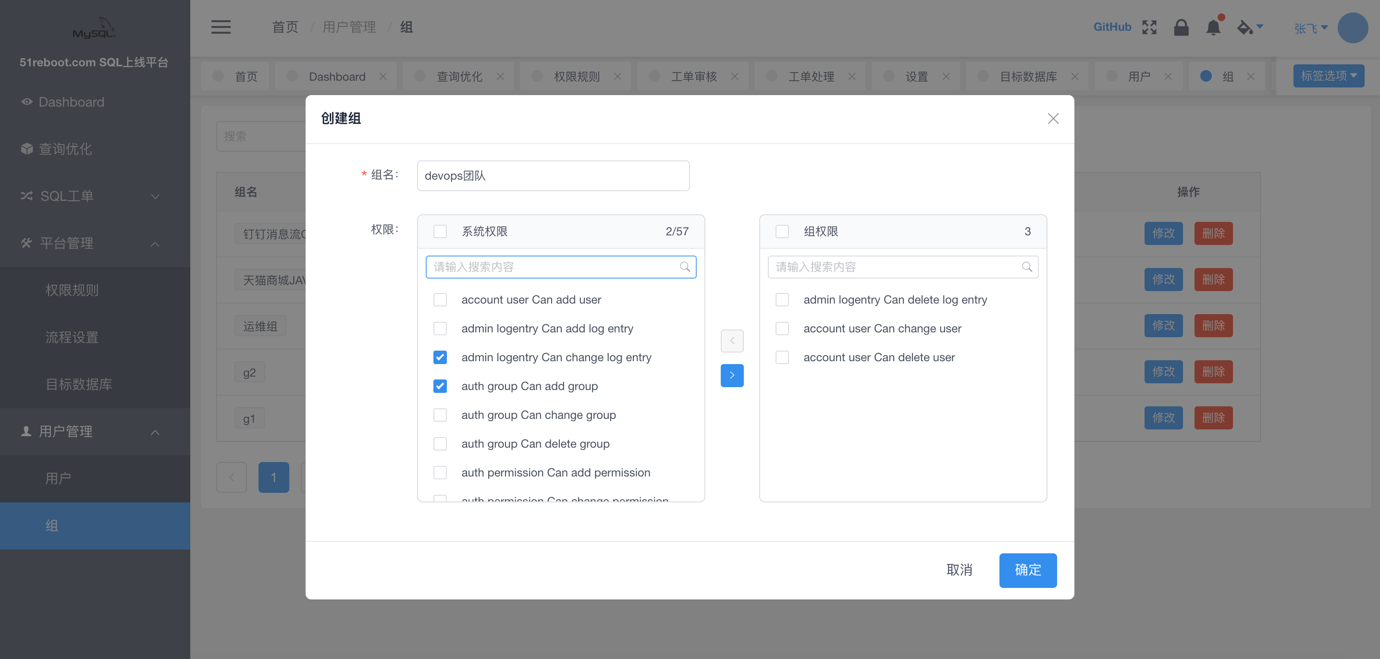
Task: Check 'auth permission Can add permission'
Action: pyautogui.click(x=440, y=473)
